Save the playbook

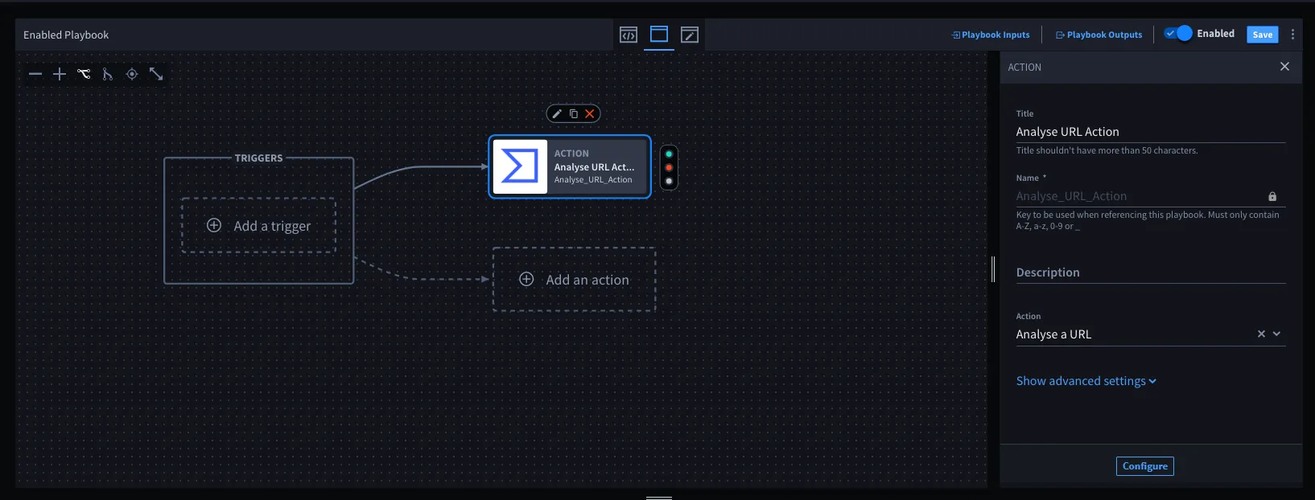1263,35
